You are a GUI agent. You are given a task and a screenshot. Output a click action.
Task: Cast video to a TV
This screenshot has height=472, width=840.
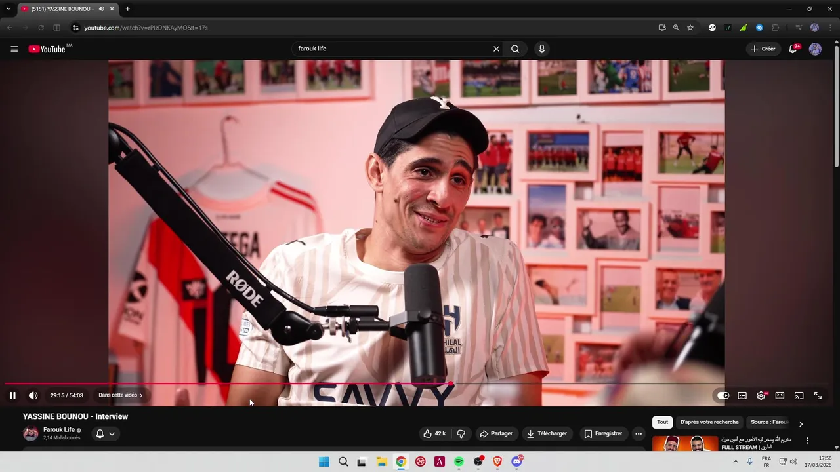pos(799,395)
